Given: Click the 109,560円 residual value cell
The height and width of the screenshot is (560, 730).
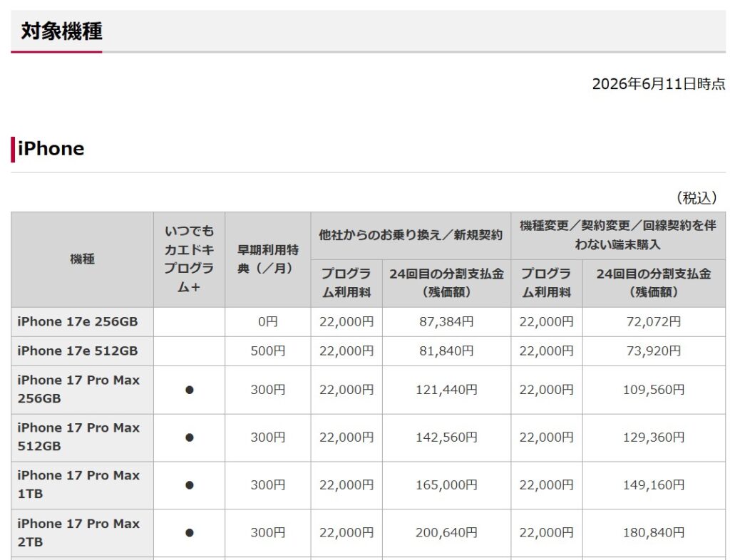Looking at the screenshot, I should coord(654,390).
